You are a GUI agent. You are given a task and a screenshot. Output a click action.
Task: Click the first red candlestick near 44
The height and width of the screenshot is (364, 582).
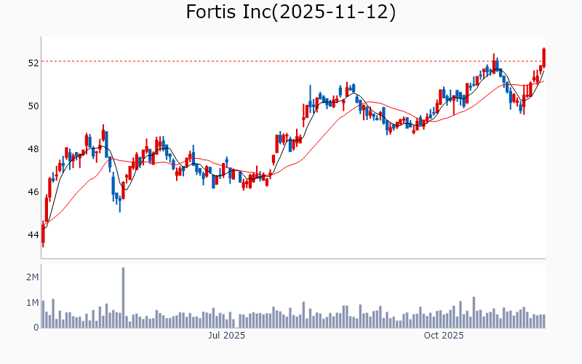(43, 233)
